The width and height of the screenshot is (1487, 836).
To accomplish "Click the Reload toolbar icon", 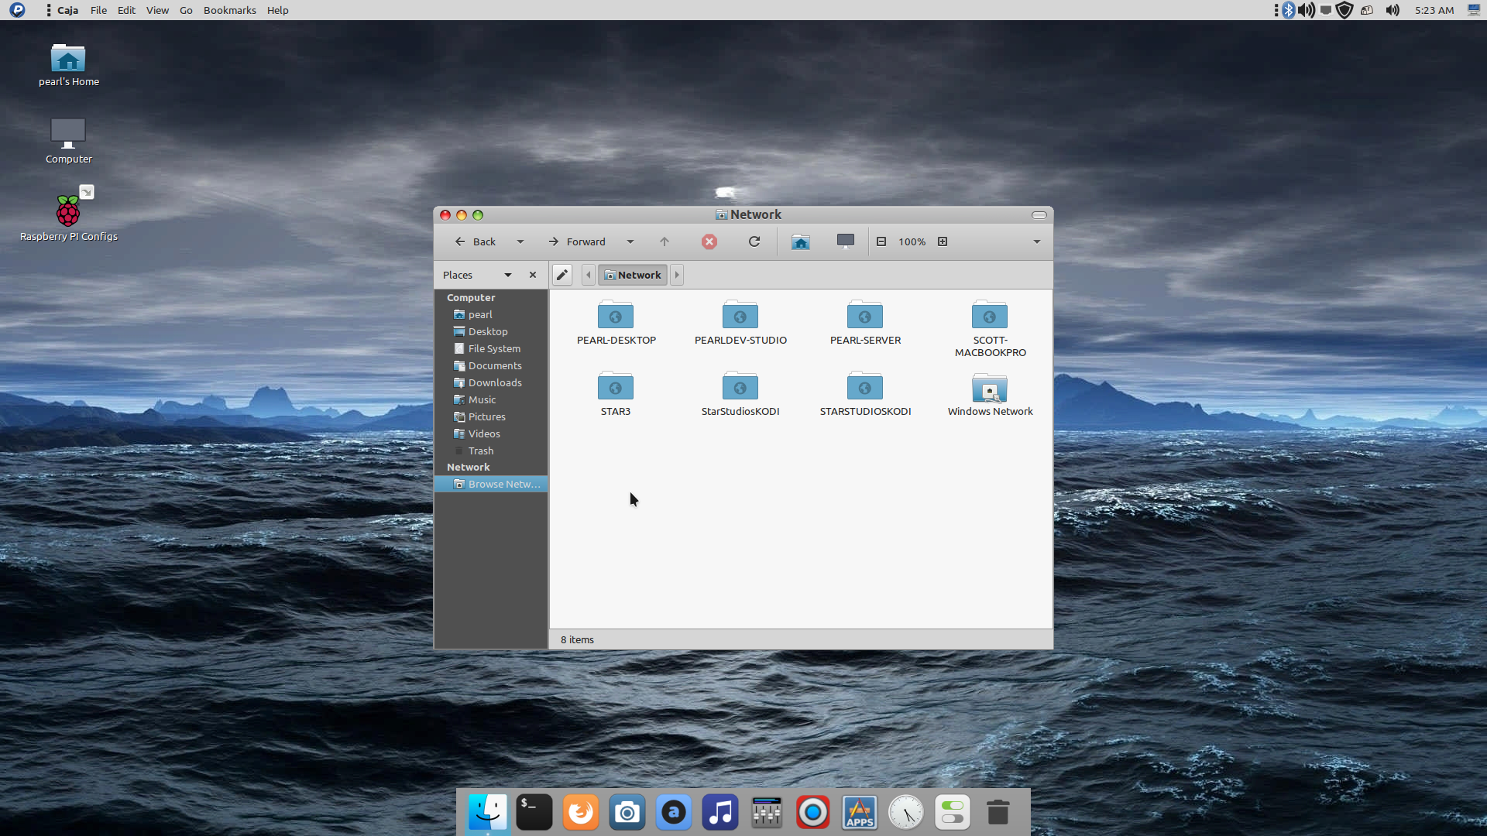I will 754,242.
